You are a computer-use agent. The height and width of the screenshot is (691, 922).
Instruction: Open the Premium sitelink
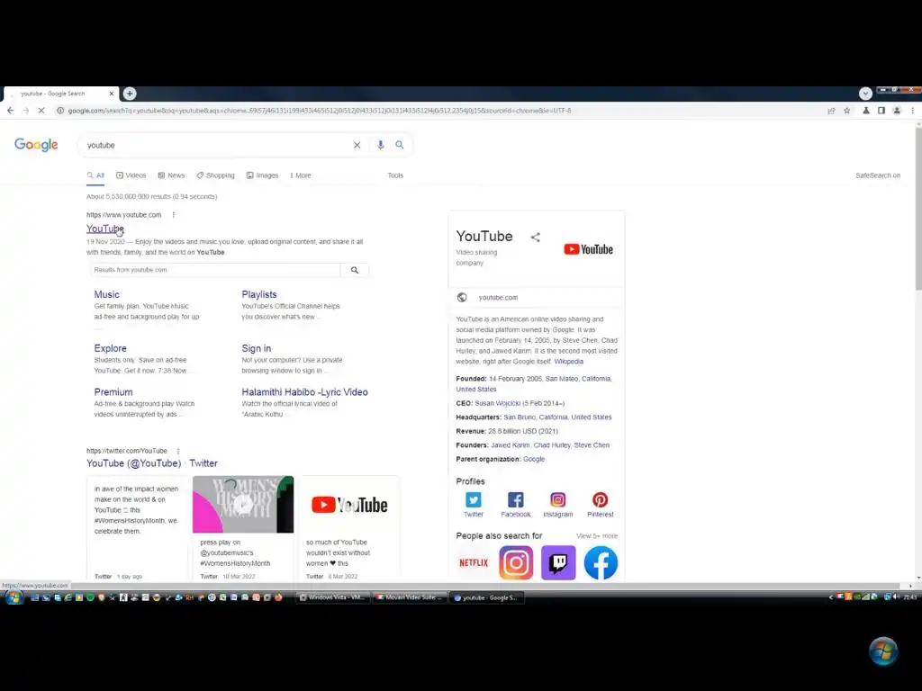113,392
